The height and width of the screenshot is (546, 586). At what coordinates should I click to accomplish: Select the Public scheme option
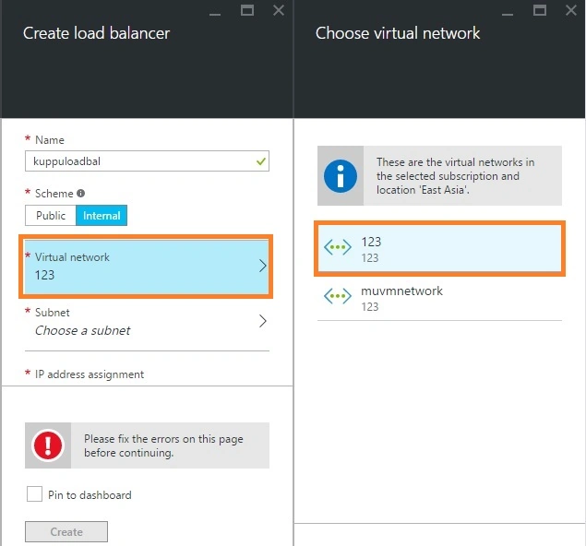tap(51, 215)
